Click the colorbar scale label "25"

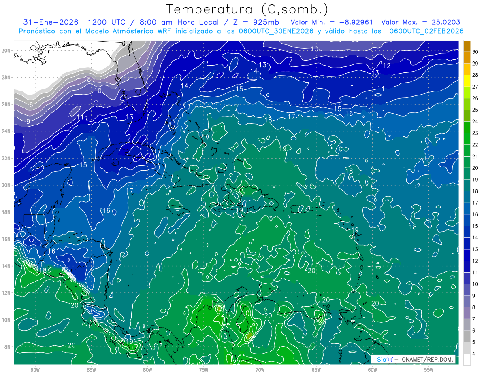pos(475,110)
